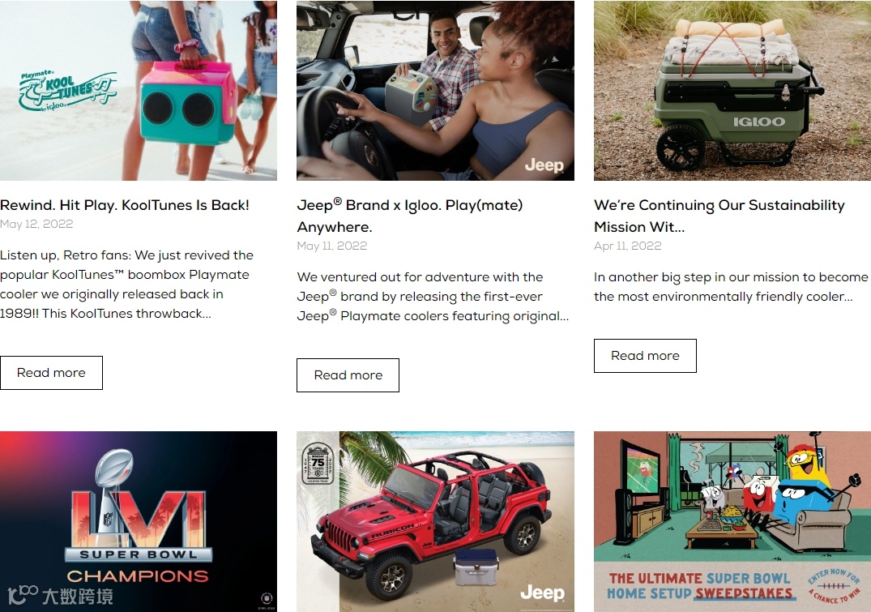The image size is (871, 612).
Task: Click the white Jeep logo on the interior photo
Action: [x=544, y=165]
